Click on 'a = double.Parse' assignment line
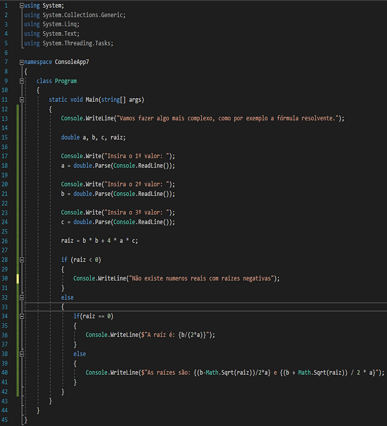Screen dimensions: 387x426 click(118, 166)
